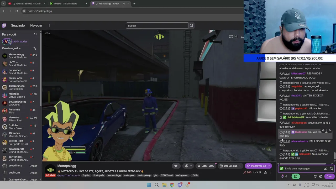The height and width of the screenshot is (189, 336).
Task: Expand the Dar um sub dropdown
Action: pos(240,166)
